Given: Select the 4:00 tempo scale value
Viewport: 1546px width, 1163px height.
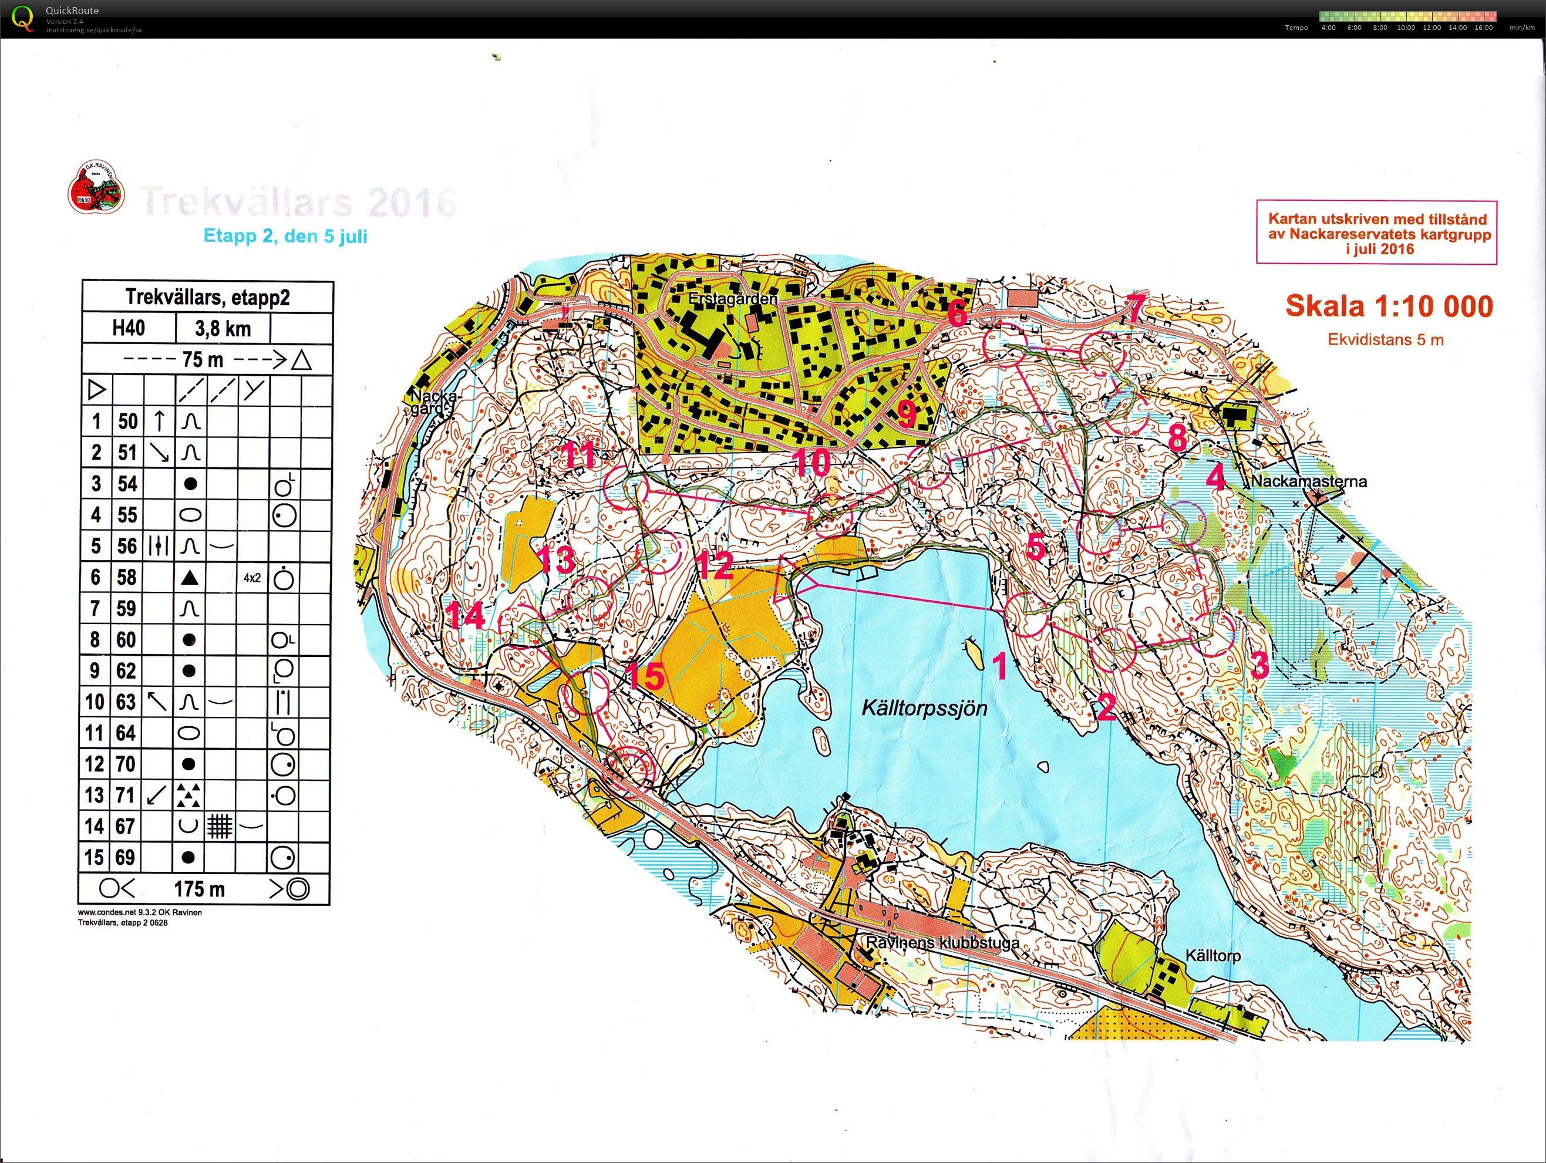Looking at the screenshot, I should (x=1328, y=28).
